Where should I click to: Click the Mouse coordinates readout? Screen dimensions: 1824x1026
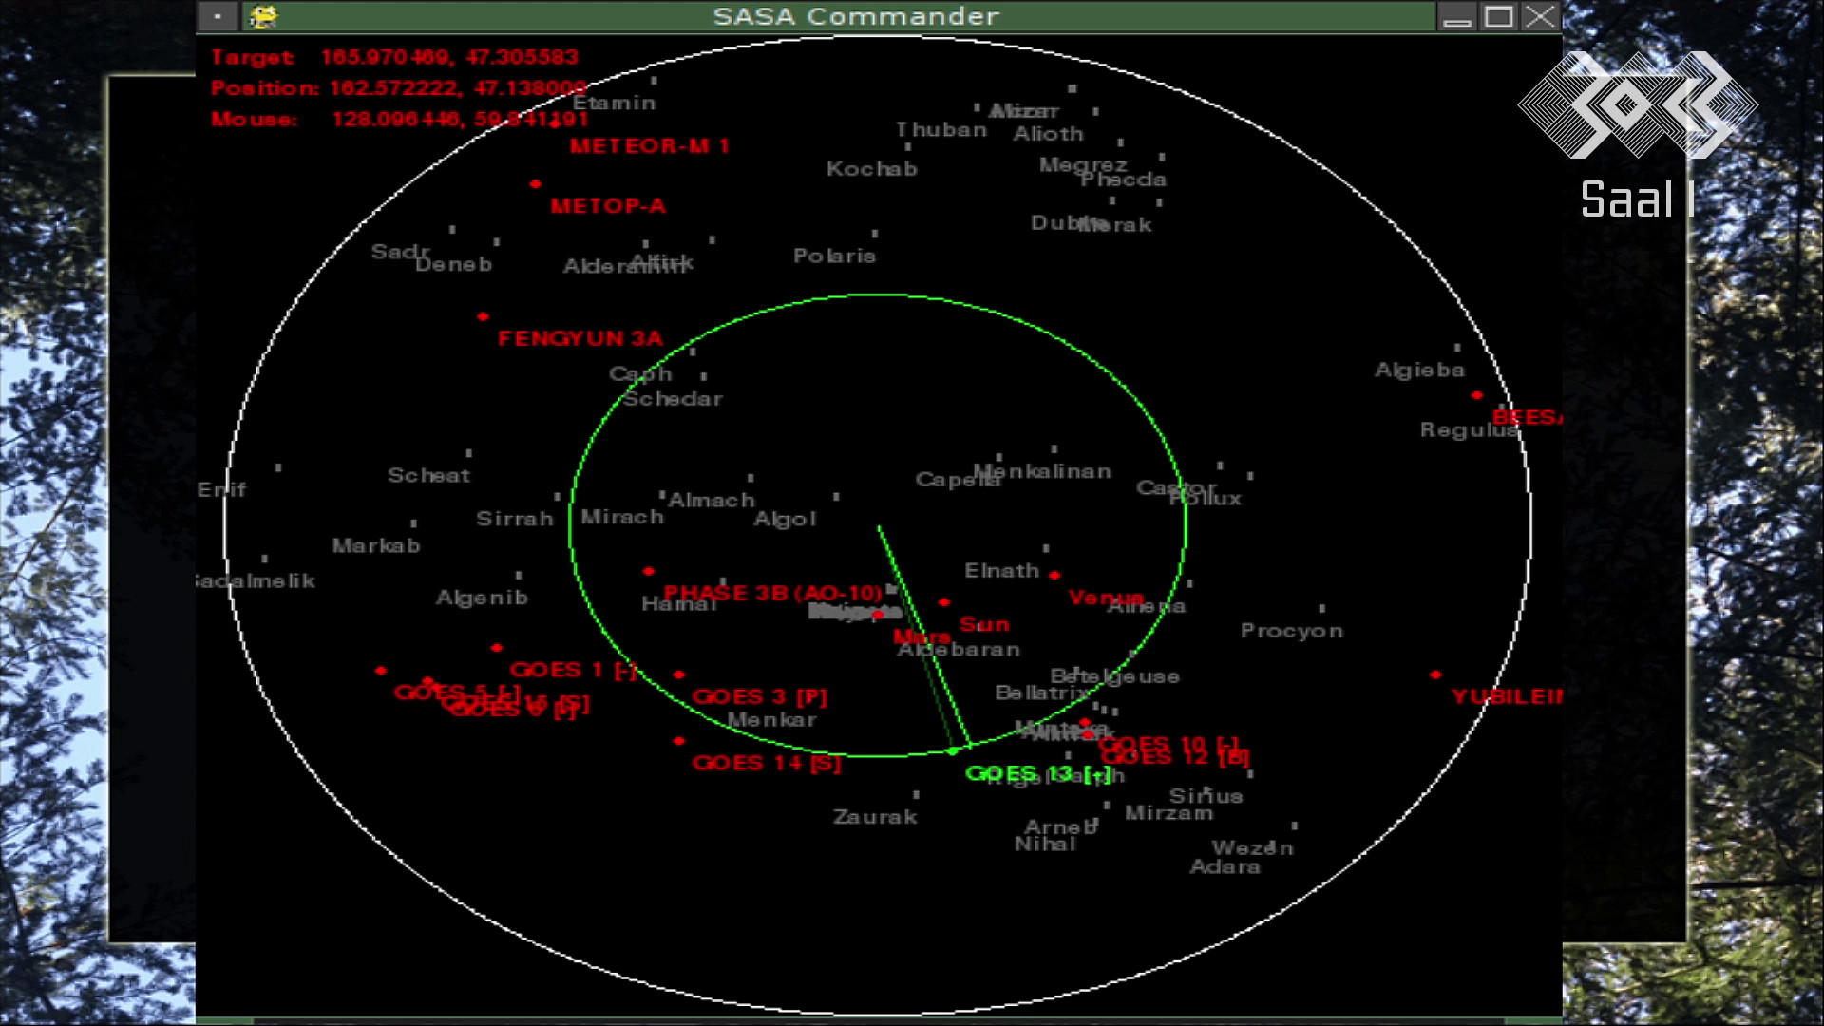pos(400,120)
